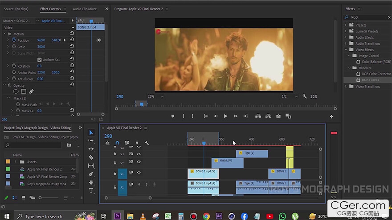Mute the A1 audio track

pyautogui.click(x=139, y=184)
